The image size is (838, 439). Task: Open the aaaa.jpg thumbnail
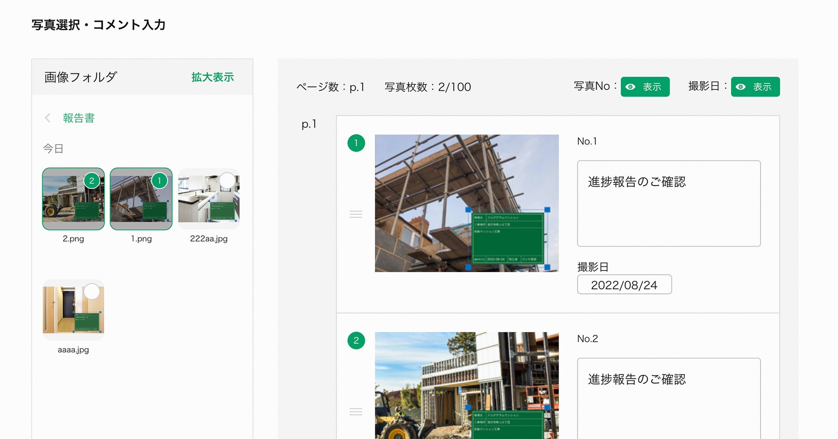(73, 309)
